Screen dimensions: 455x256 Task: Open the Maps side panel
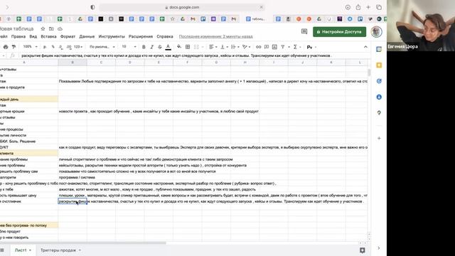379,112
